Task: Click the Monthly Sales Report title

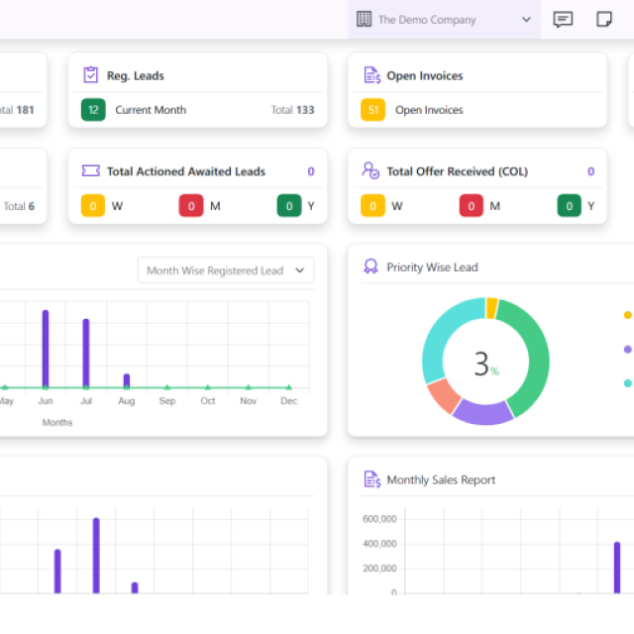Action: point(441,479)
